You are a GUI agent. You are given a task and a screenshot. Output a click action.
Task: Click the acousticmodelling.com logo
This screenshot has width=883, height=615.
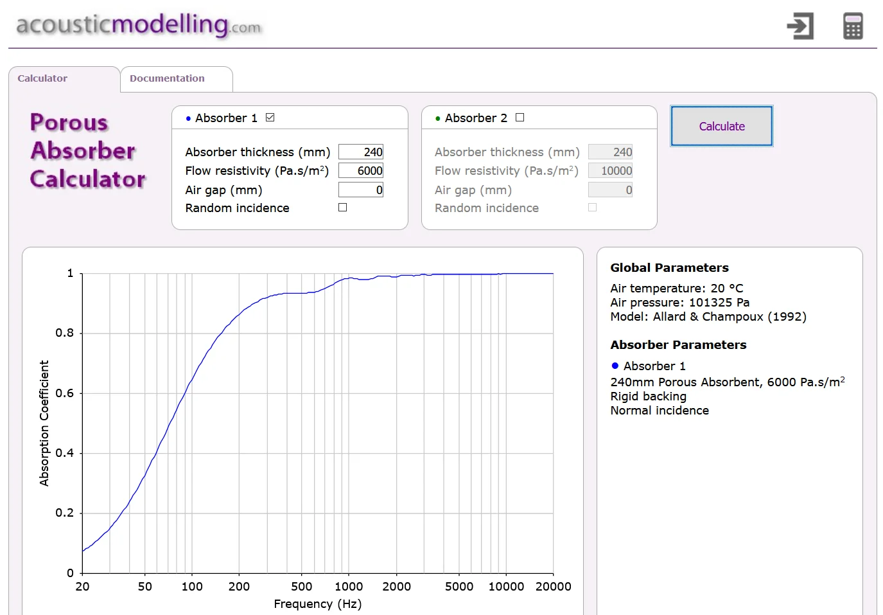tap(139, 25)
